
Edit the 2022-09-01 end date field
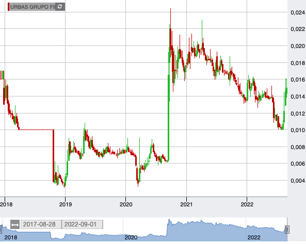pyautogui.click(x=83, y=224)
